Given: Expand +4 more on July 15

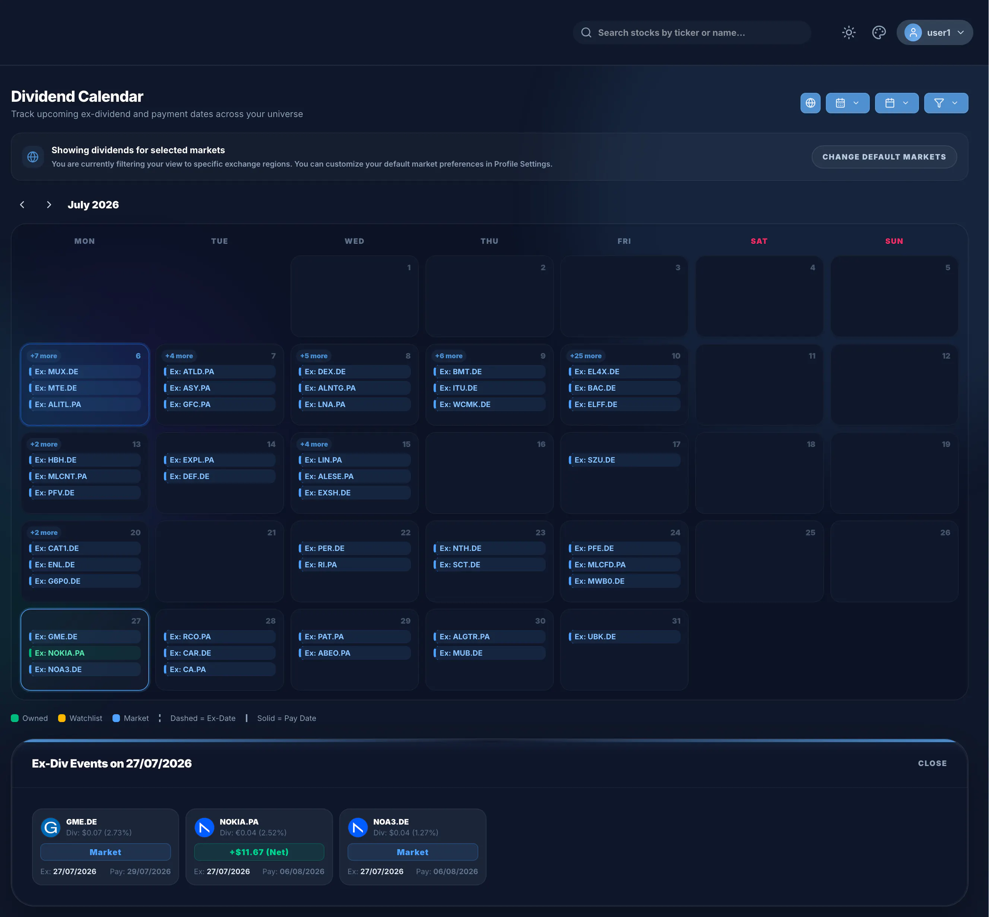Looking at the screenshot, I should (x=314, y=444).
